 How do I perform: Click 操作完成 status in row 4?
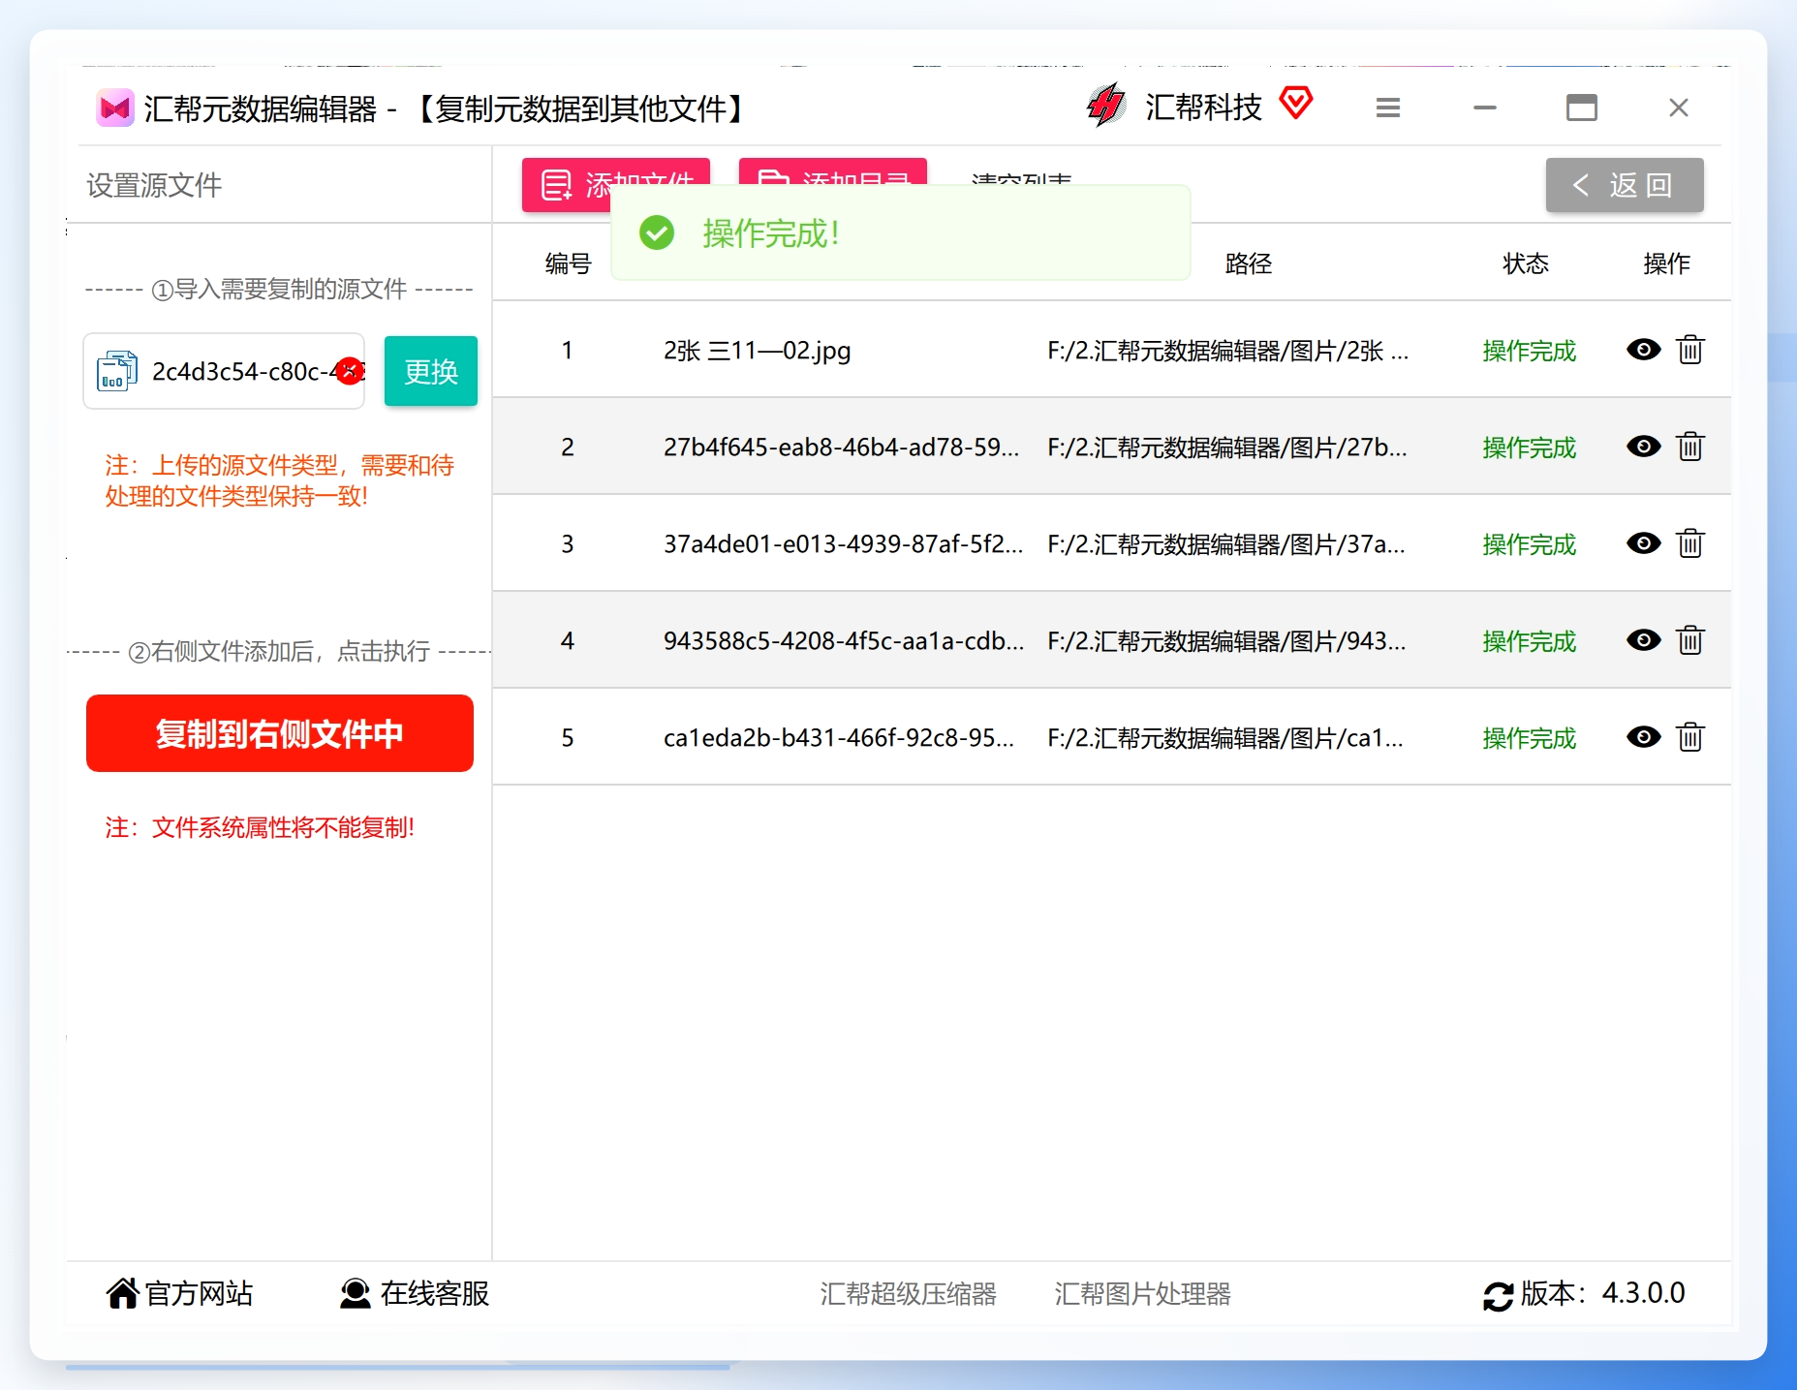tap(1530, 641)
